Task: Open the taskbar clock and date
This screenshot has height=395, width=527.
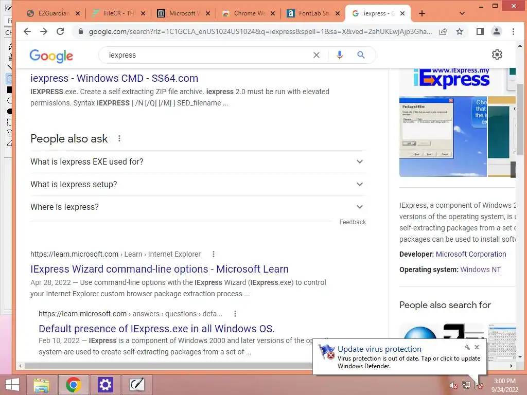Action: (505, 385)
